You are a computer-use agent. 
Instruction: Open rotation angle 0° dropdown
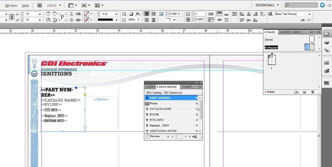coord(40,14)
